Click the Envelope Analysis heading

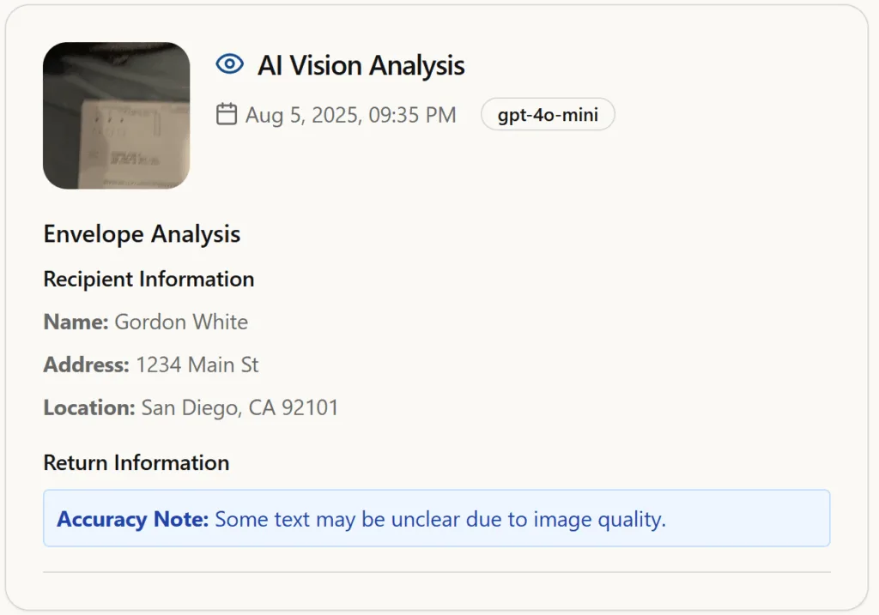pos(142,234)
